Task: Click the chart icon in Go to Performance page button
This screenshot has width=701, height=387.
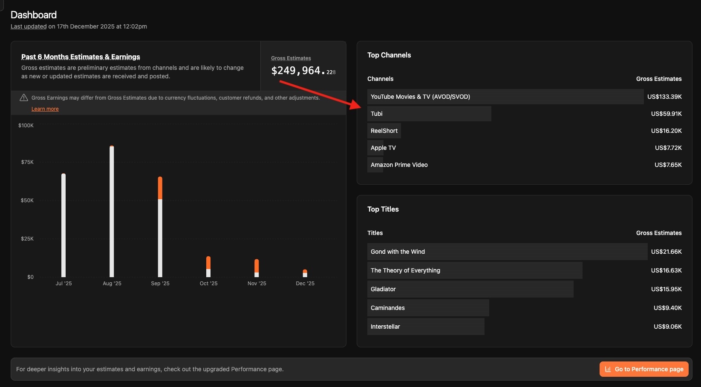Action: click(608, 369)
